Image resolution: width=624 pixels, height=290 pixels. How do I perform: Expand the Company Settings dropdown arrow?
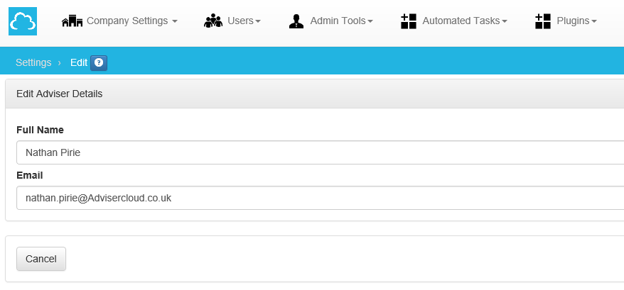click(x=175, y=22)
